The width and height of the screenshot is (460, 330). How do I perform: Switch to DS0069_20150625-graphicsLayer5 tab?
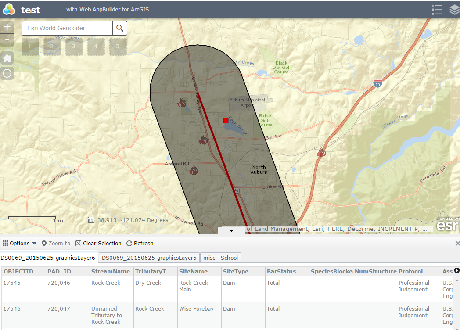(x=149, y=258)
